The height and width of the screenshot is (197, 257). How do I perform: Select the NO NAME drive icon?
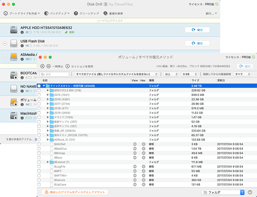click(x=14, y=89)
